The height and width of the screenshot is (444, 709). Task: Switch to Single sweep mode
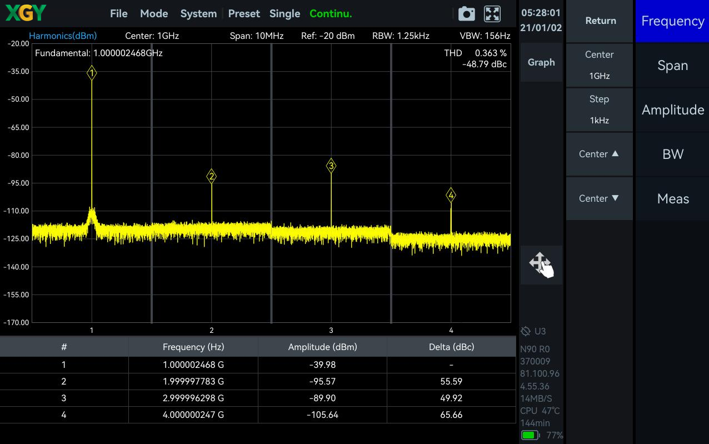point(284,14)
